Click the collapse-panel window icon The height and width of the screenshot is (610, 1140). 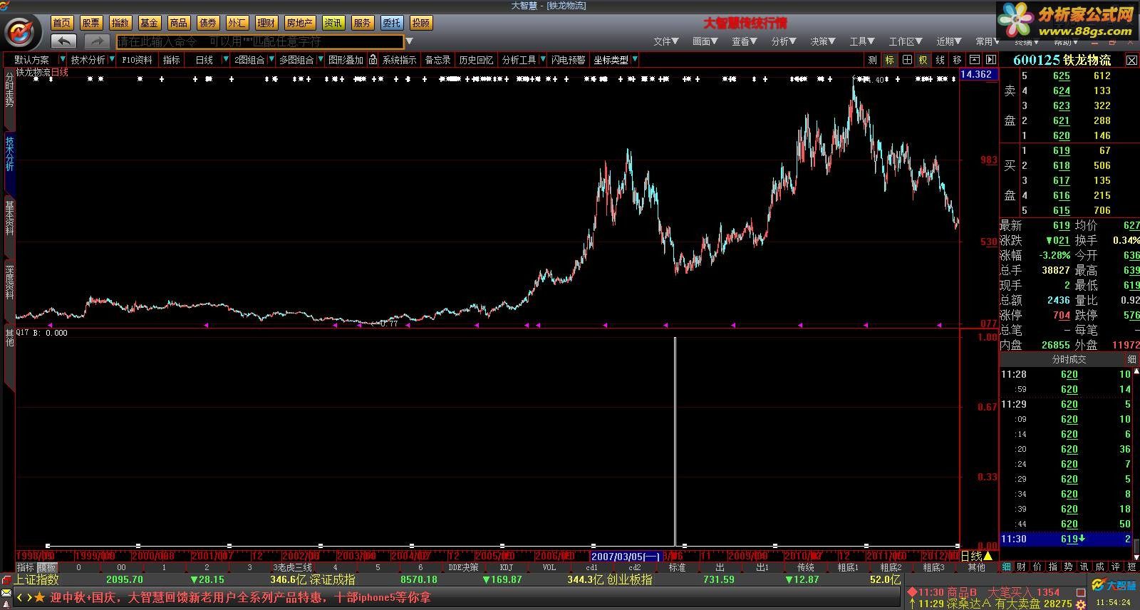(974, 60)
